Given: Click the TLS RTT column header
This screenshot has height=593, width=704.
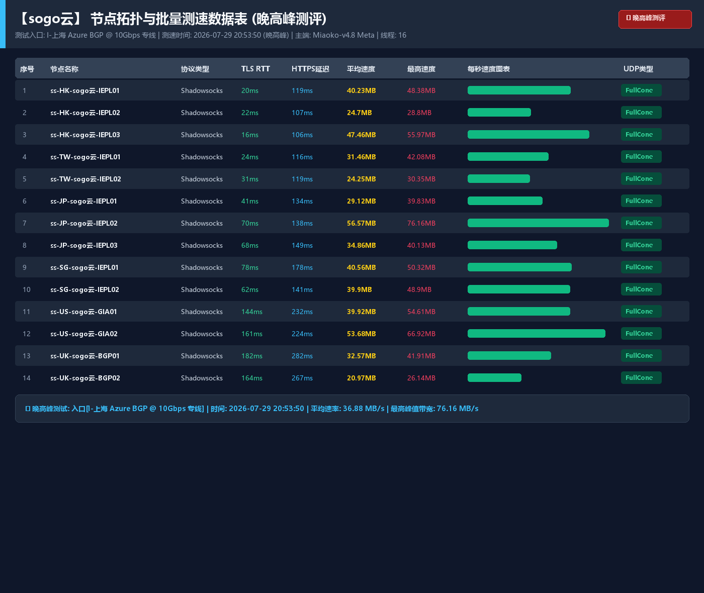Looking at the screenshot, I should (255, 69).
